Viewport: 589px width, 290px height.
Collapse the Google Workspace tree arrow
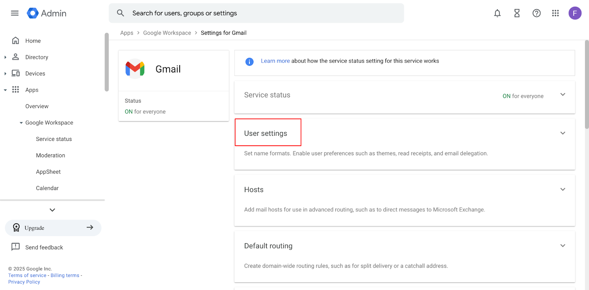pyautogui.click(x=21, y=123)
